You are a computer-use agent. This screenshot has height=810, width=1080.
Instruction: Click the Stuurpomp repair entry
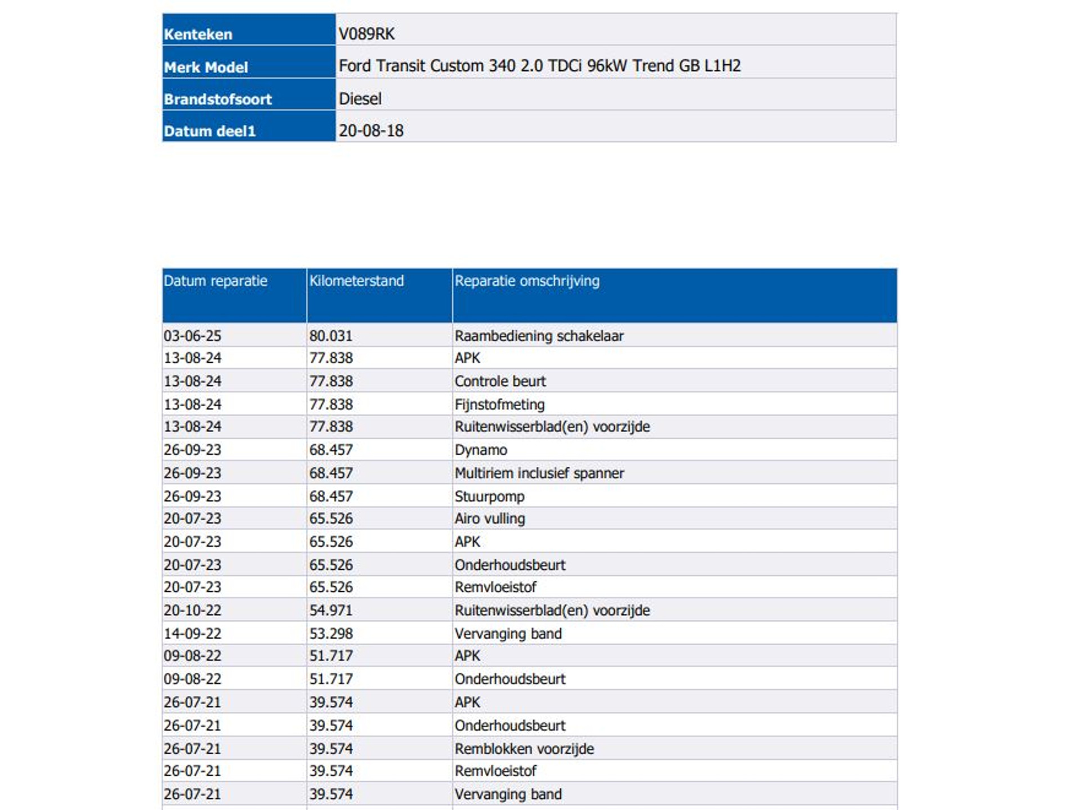click(489, 496)
